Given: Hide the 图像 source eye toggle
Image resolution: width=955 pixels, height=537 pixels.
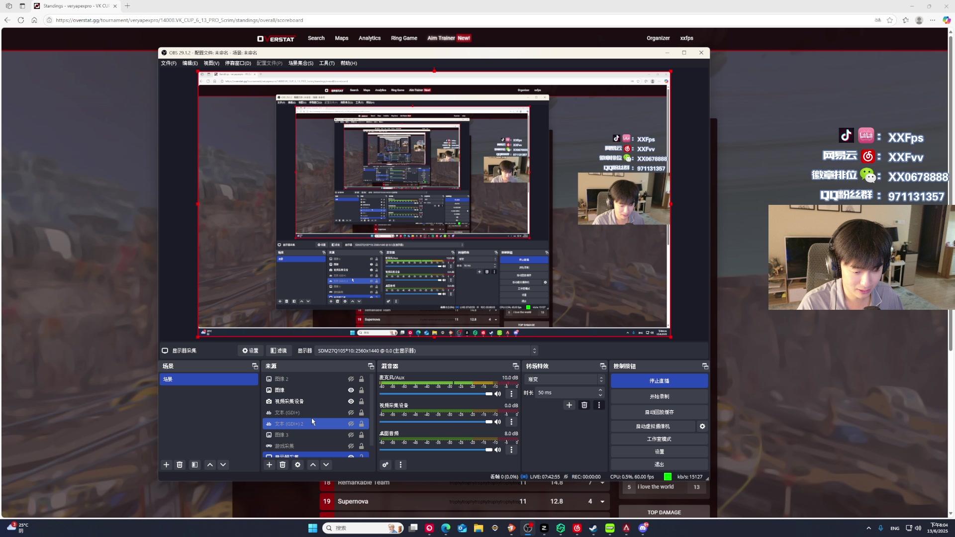Looking at the screenshot, I should (351, 390).
